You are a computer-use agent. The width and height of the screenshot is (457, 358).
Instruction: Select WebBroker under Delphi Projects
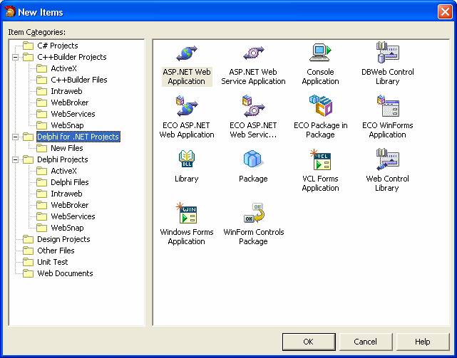point(69,205)
